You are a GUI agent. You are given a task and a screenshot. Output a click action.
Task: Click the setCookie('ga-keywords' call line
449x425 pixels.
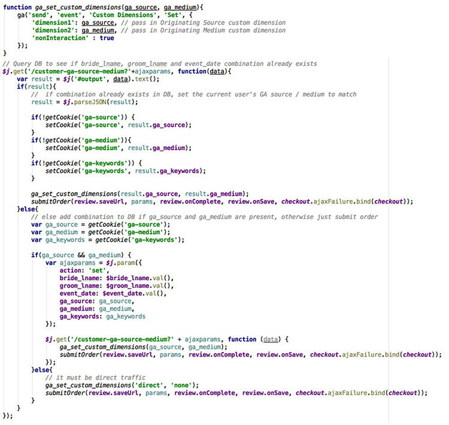click(x=126, y=171)
